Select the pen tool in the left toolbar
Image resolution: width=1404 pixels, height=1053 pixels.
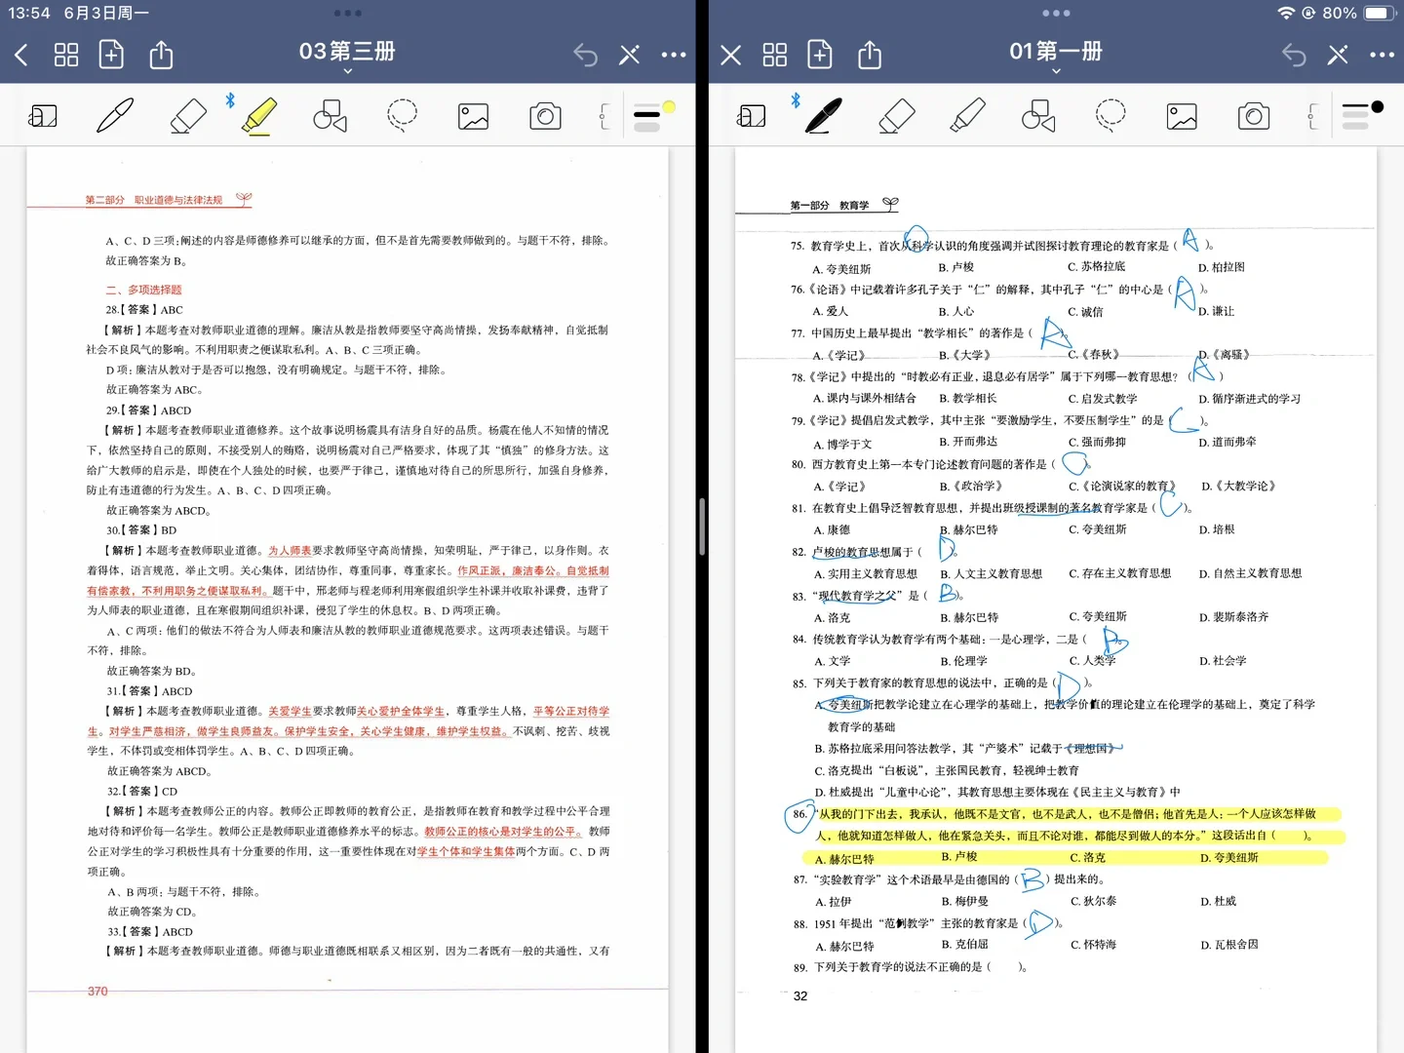[x=114, y=115]
